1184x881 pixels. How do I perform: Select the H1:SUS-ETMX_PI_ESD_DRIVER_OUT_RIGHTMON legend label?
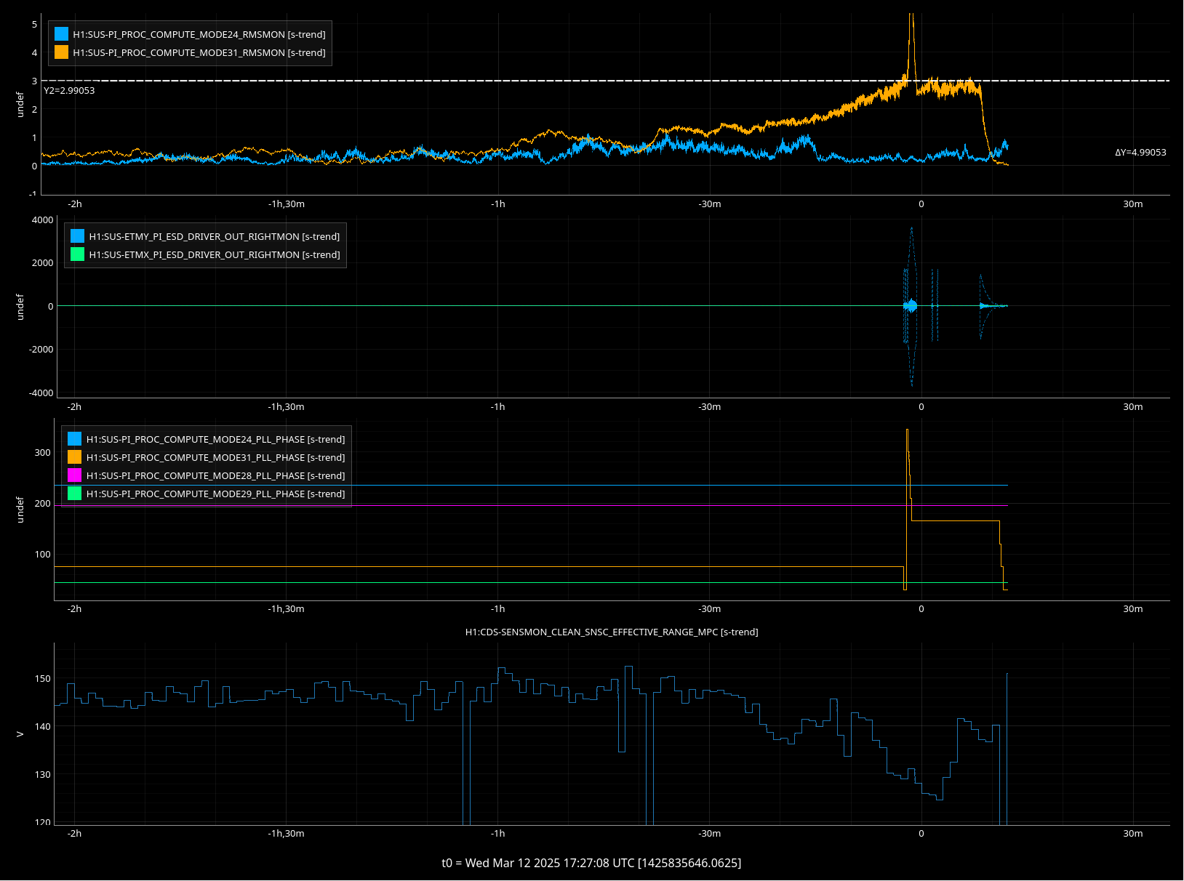[x=215, y=254]
